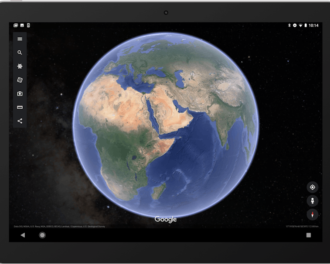Viewport: 330px width, 264px height.
Task: Open the hamburger menu
Action: [x=20, y=39]
